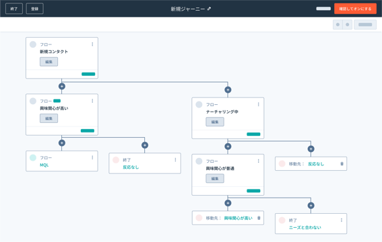Screen dimensions: 382x242
Task: Add step above ナーチャリング中 card
Action: [x=228, y=90]
